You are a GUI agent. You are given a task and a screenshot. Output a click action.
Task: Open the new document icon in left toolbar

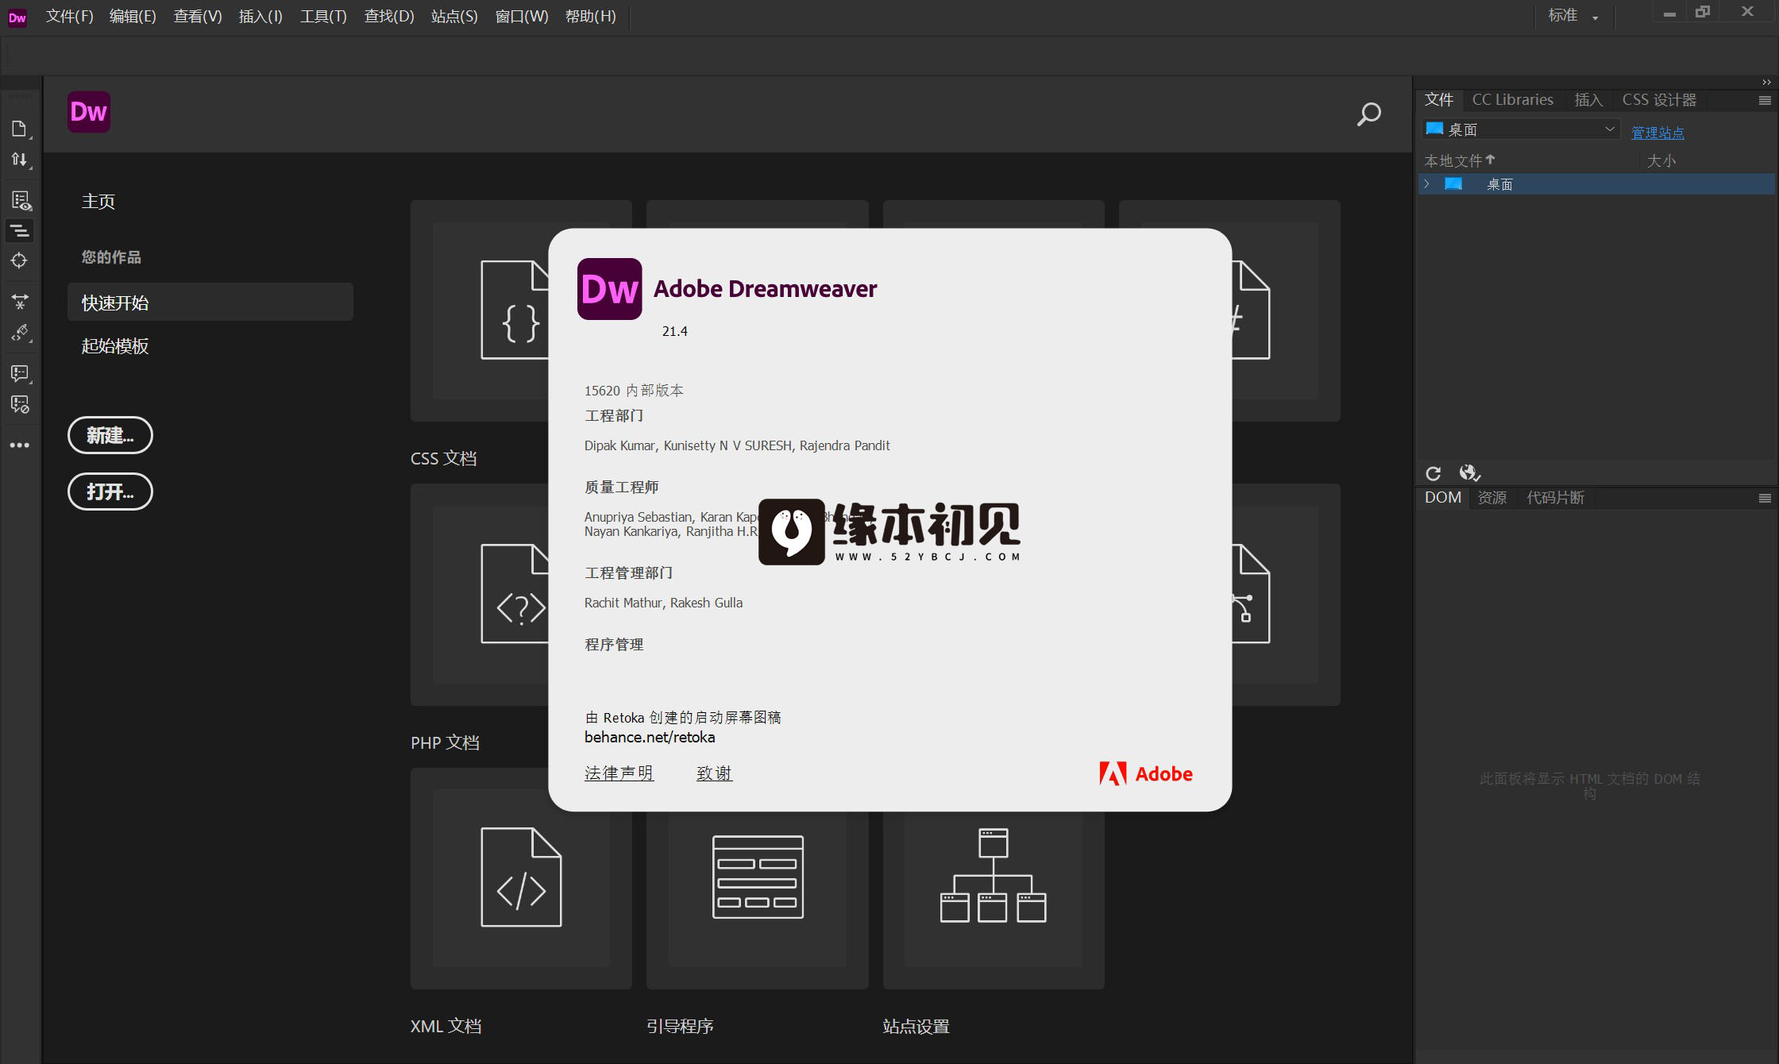pyautogui.click(x=19, y=128)
